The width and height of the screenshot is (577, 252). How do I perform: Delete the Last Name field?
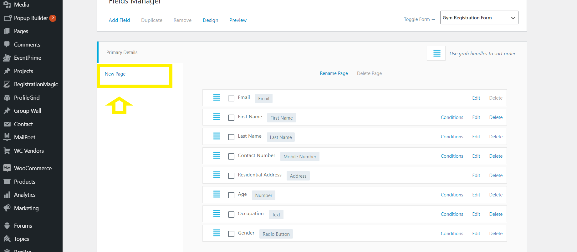(x=496, y=137)
